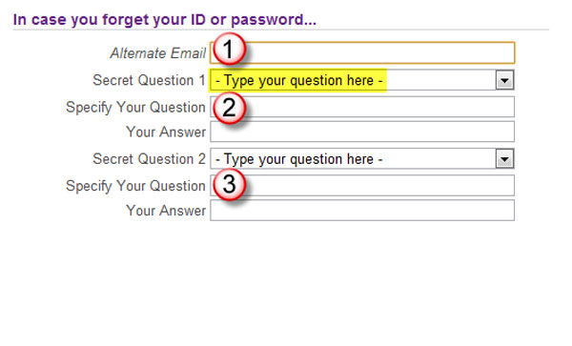Open the Secret Question 1 dropdown arrow

click(504, 80)
